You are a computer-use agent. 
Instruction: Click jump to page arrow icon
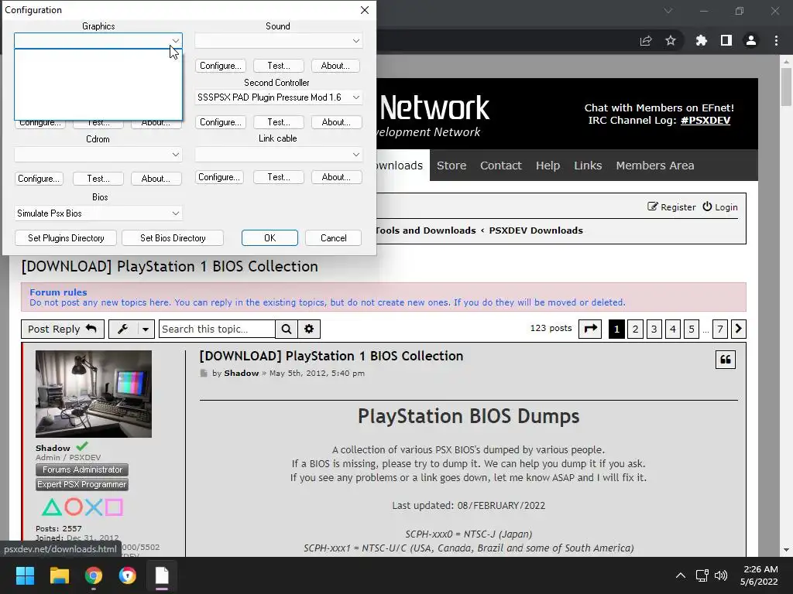click(590, 329)
